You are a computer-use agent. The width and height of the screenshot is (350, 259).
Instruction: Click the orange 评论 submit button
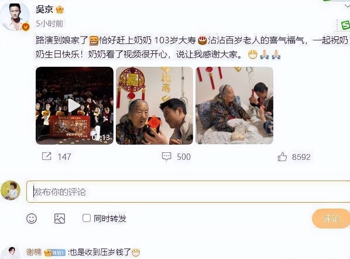(x=331, y=218)
